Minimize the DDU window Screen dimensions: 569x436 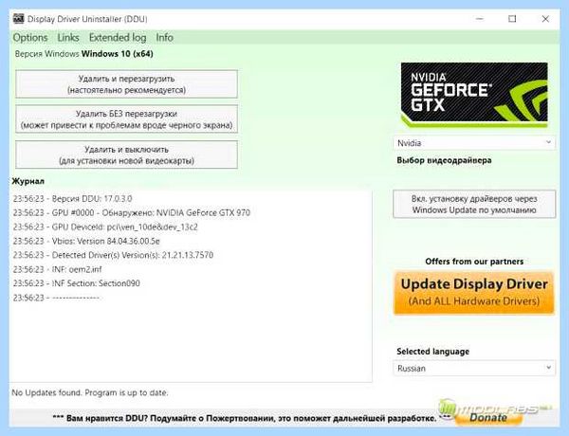coord(480,19)
